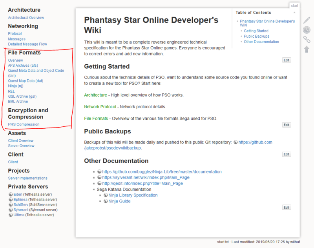Open the Server Overview assets page
The height and width of the screenshot is (248, 314).
[x=21, y=146]
